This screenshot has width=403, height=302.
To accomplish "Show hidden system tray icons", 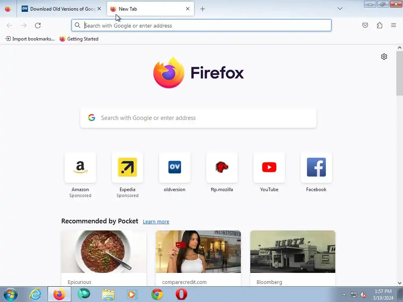I will click(344, 295).
